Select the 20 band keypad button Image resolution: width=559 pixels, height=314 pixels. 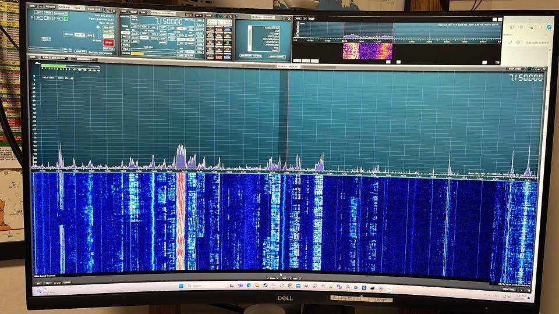(x=219, y=49)
